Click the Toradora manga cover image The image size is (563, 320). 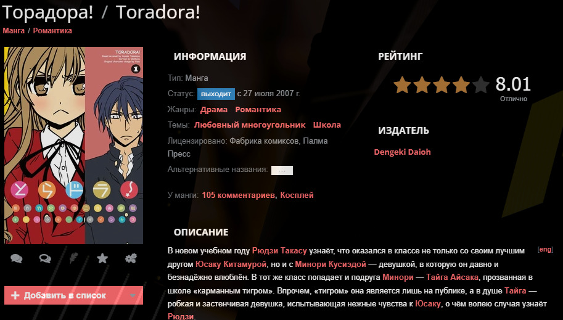click(73, 146)
